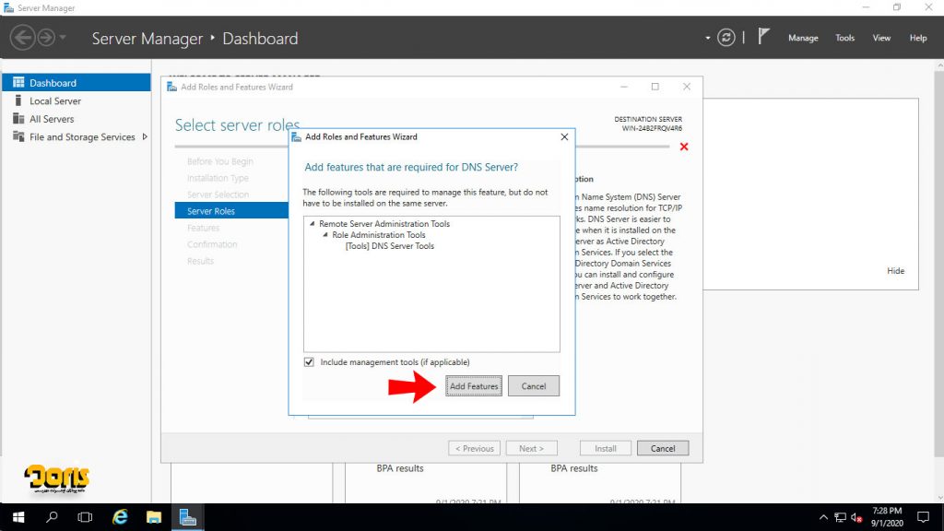944x531 pixels.
Task: Open the notifications flag in Server Manager
Action: [x=763, y=37]
